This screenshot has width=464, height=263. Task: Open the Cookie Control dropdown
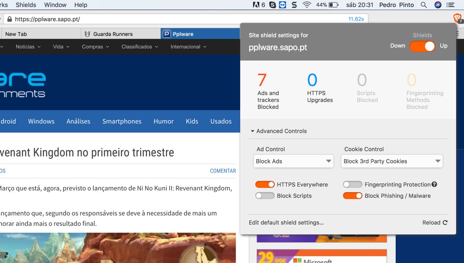(392, 161)
